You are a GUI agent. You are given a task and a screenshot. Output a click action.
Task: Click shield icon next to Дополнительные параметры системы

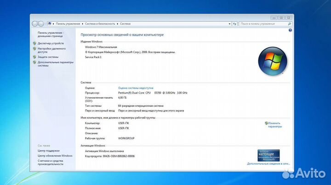[34, 62]
